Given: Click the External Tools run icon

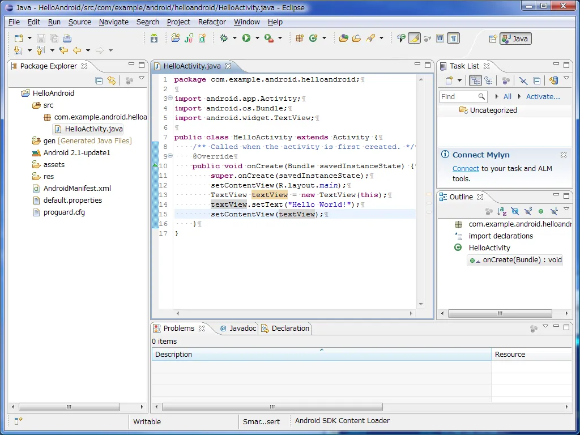Looking at the screenshot, I should coord(269,38).
